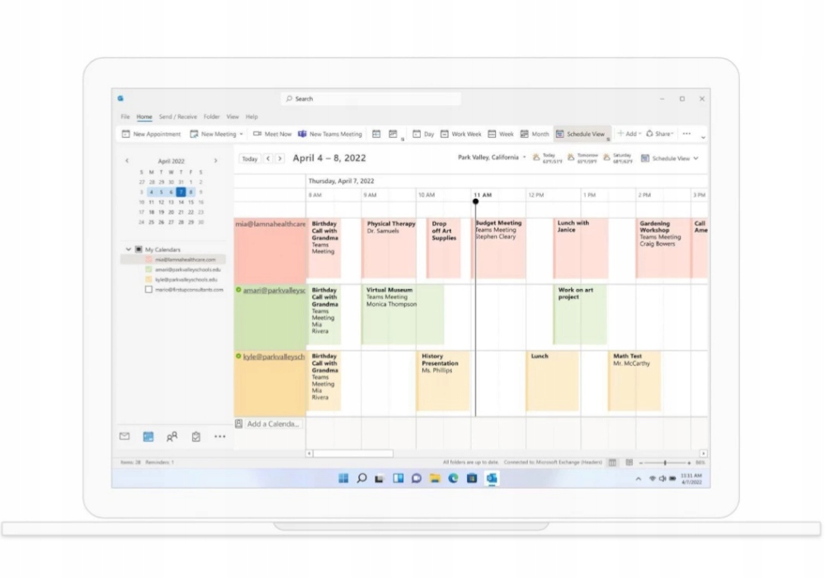Open Microsoft Edge from the taskbar

453,478
